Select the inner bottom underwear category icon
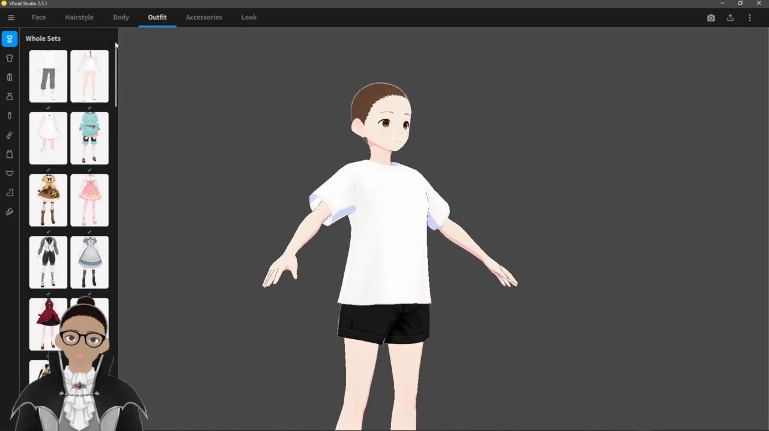769x431 pixels. pyautogui.click(x=10, y=173)
